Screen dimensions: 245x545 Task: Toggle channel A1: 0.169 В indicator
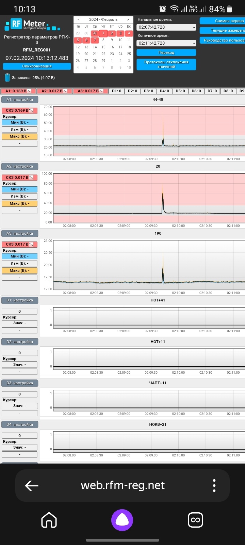click(x=18, y=91)
